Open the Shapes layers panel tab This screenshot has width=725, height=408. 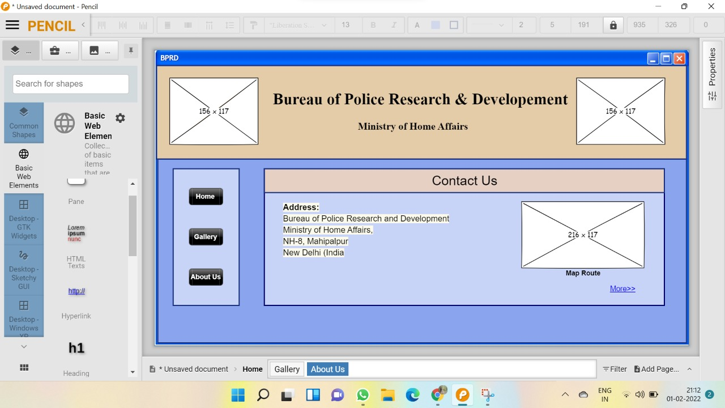21,50
